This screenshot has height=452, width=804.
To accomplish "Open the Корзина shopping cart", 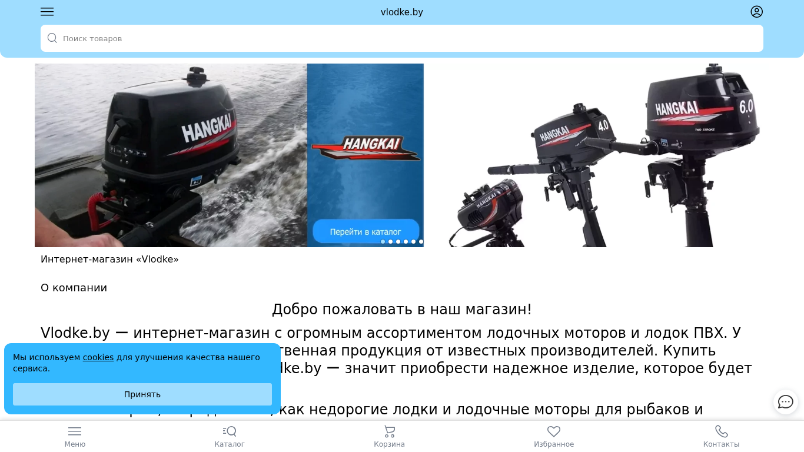I will pyautogui.click(x=389, y=437).
